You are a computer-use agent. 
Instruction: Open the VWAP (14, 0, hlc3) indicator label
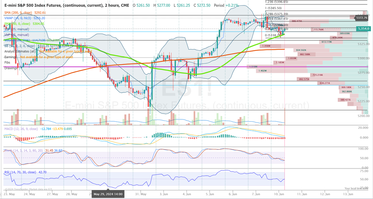[x=18, y=18]
